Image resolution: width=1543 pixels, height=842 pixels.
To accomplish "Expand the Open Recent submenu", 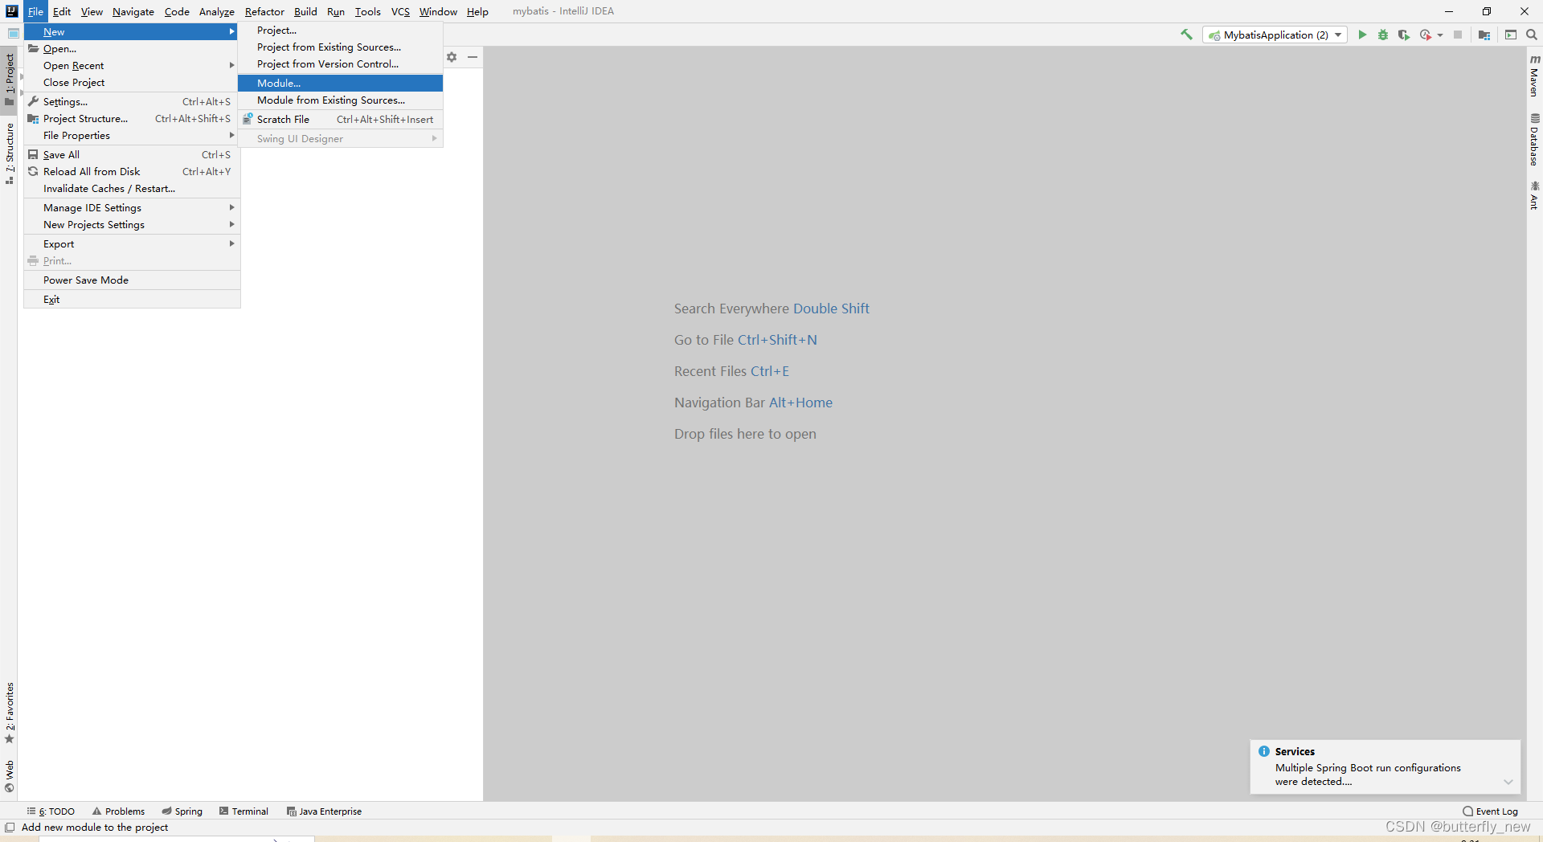I will [x=132, y=66].
